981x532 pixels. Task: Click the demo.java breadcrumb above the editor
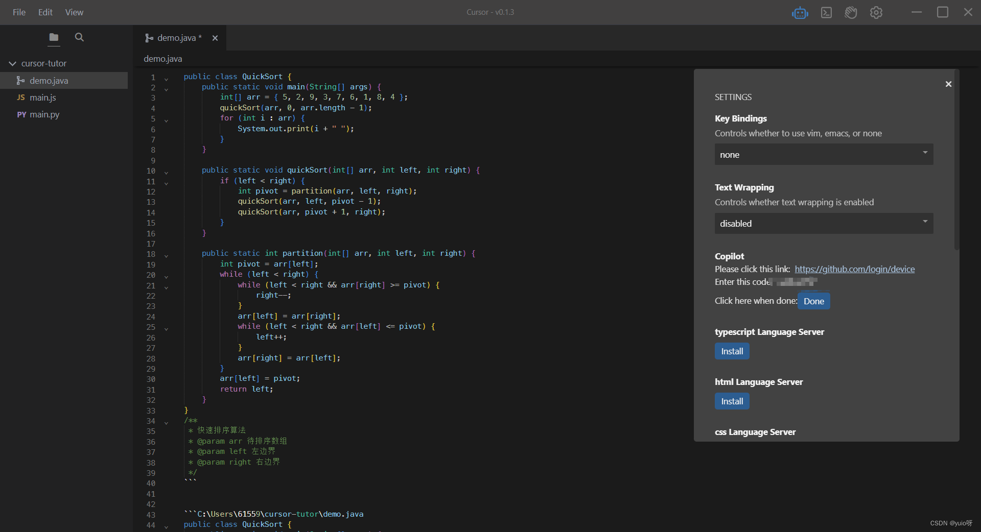pos(163,59)
